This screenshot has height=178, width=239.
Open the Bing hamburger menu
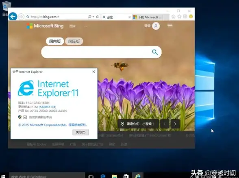(x=170, y=26)
